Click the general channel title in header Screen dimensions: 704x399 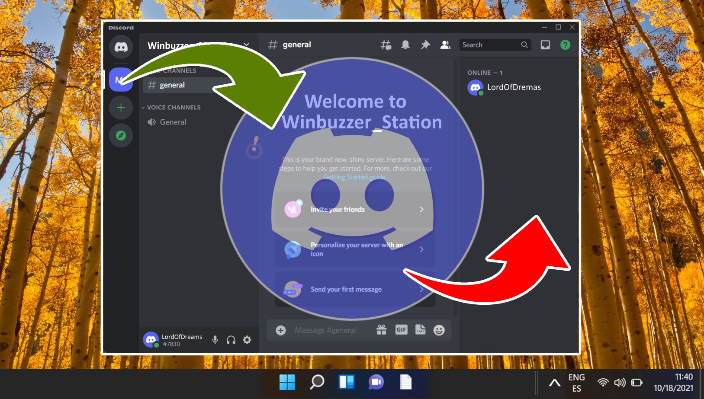297,45
